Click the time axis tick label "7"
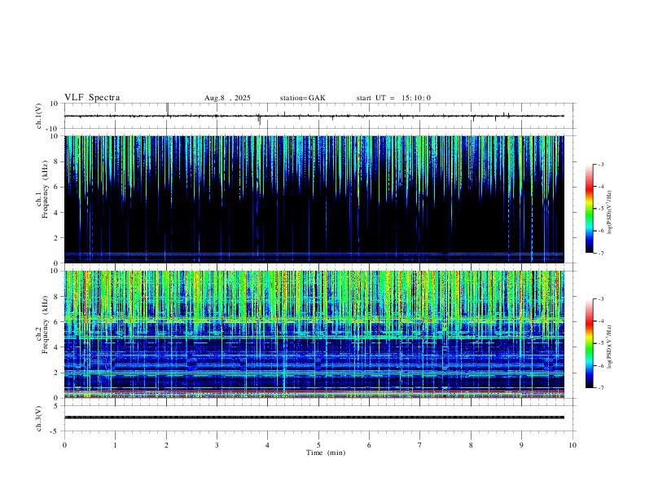Viewport: 645px width, 499px height. pos(420,445)
